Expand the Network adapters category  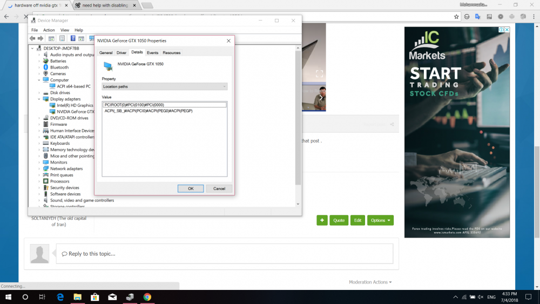pos(39,168)
